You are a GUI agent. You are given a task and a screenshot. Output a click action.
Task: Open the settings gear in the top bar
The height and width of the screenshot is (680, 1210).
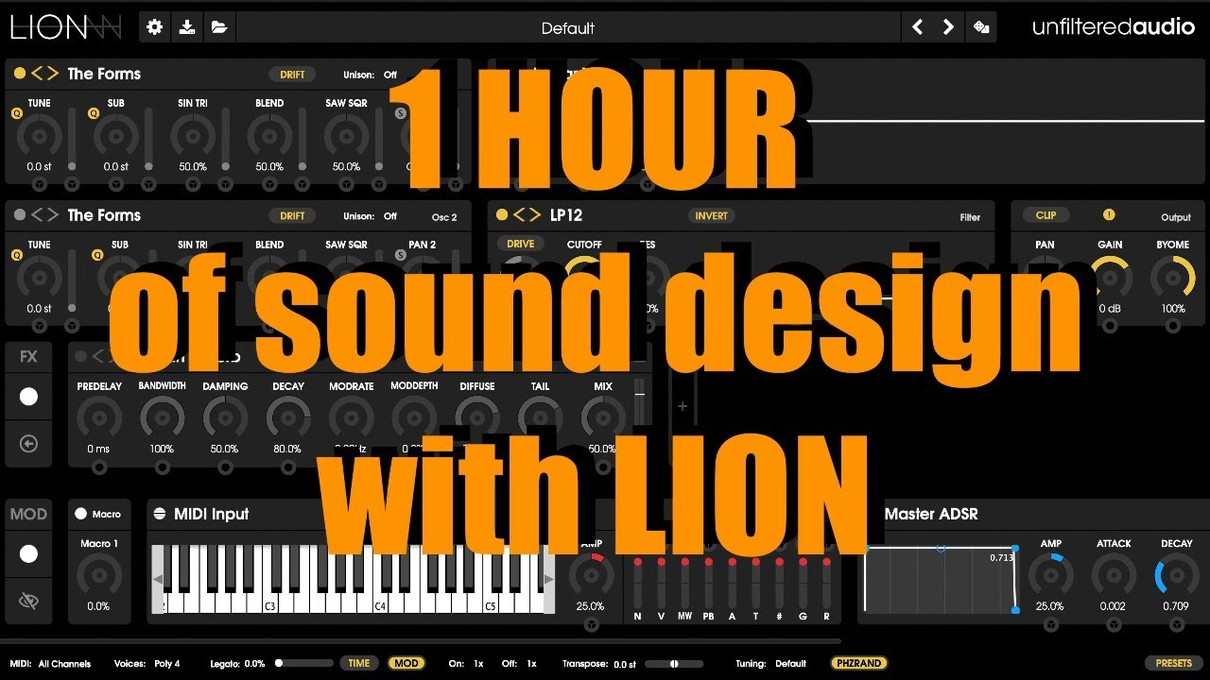coord(155,27)
